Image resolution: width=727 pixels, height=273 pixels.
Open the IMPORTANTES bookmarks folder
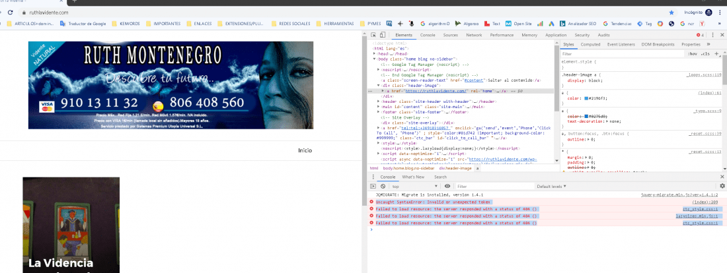pos(163,24)
